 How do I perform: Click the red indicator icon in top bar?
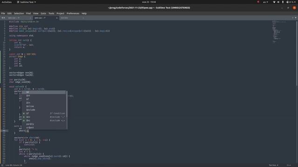point(258,2)
